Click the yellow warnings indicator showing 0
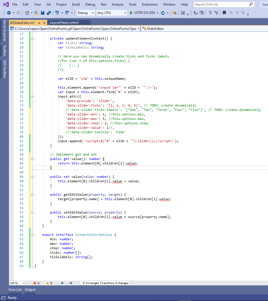The image size is (268, 301). 49,283
